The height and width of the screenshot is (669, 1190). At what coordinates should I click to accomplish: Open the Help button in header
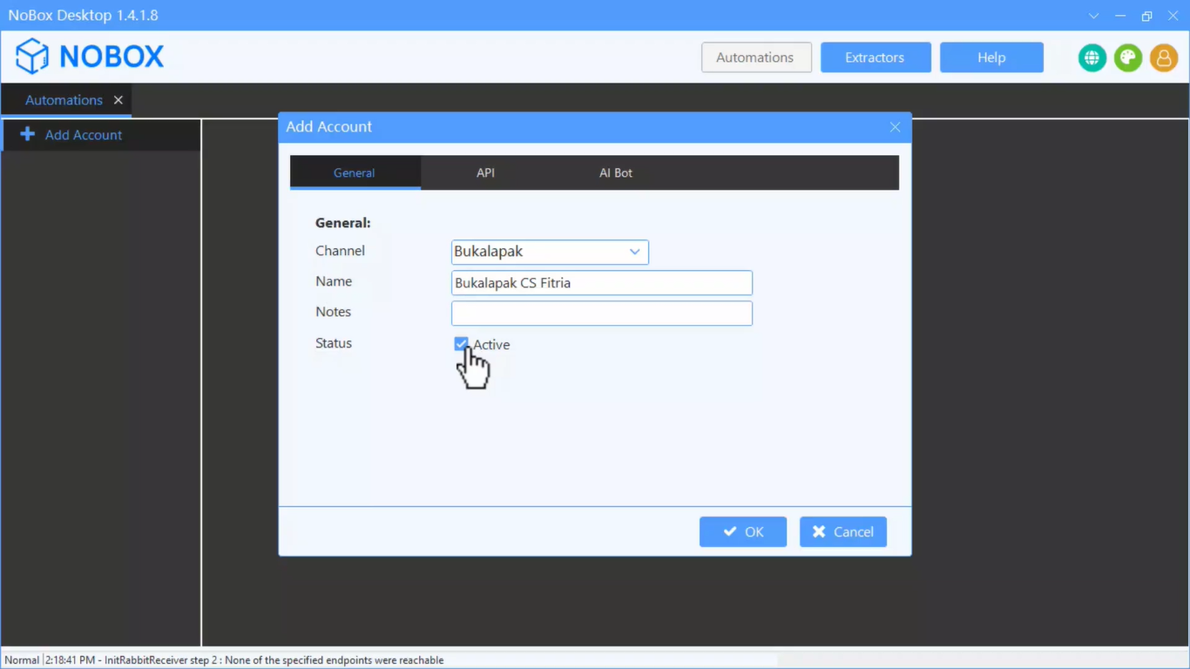[991, 57]
